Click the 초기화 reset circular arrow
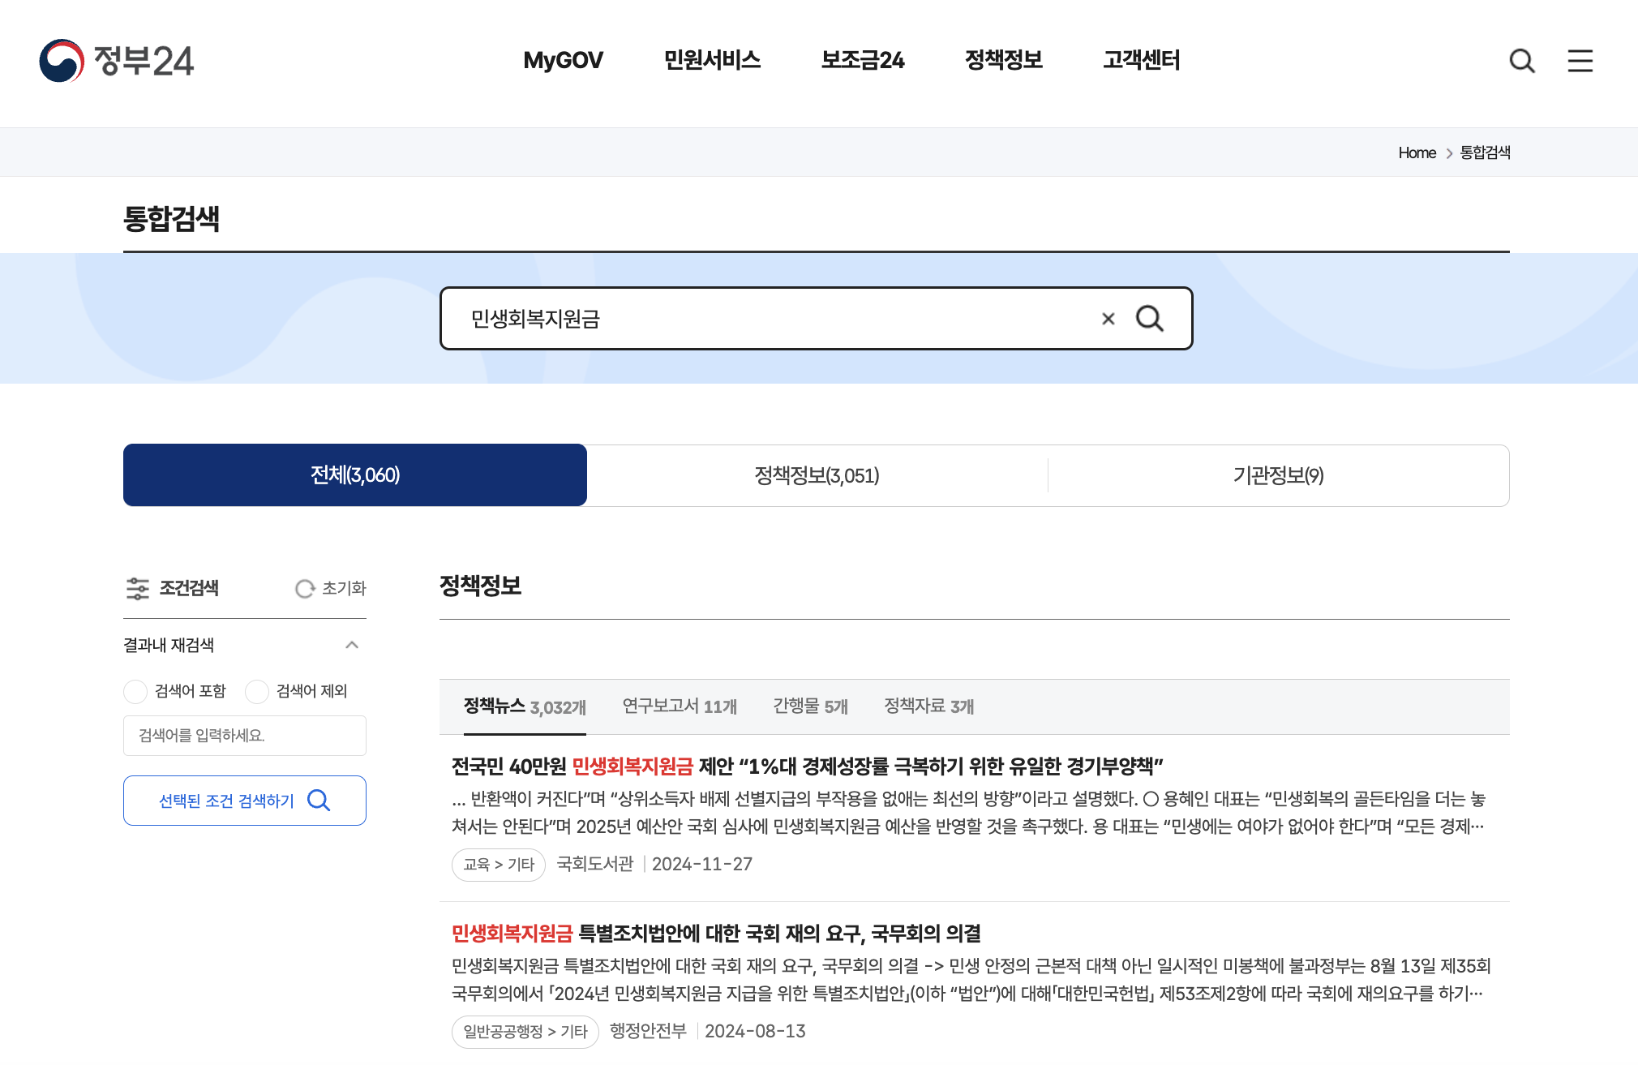Image resolution: width=1638 pixels, height=1065 pixels. [x=304, y=588]
